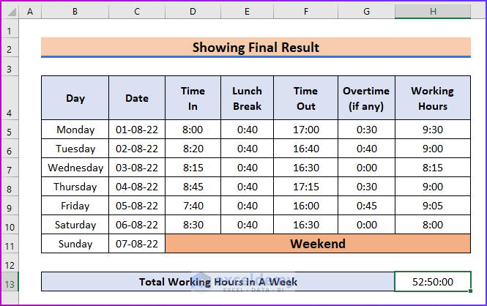Select the Sunday cell
487x306 pixels.
[x=75, y=244]
